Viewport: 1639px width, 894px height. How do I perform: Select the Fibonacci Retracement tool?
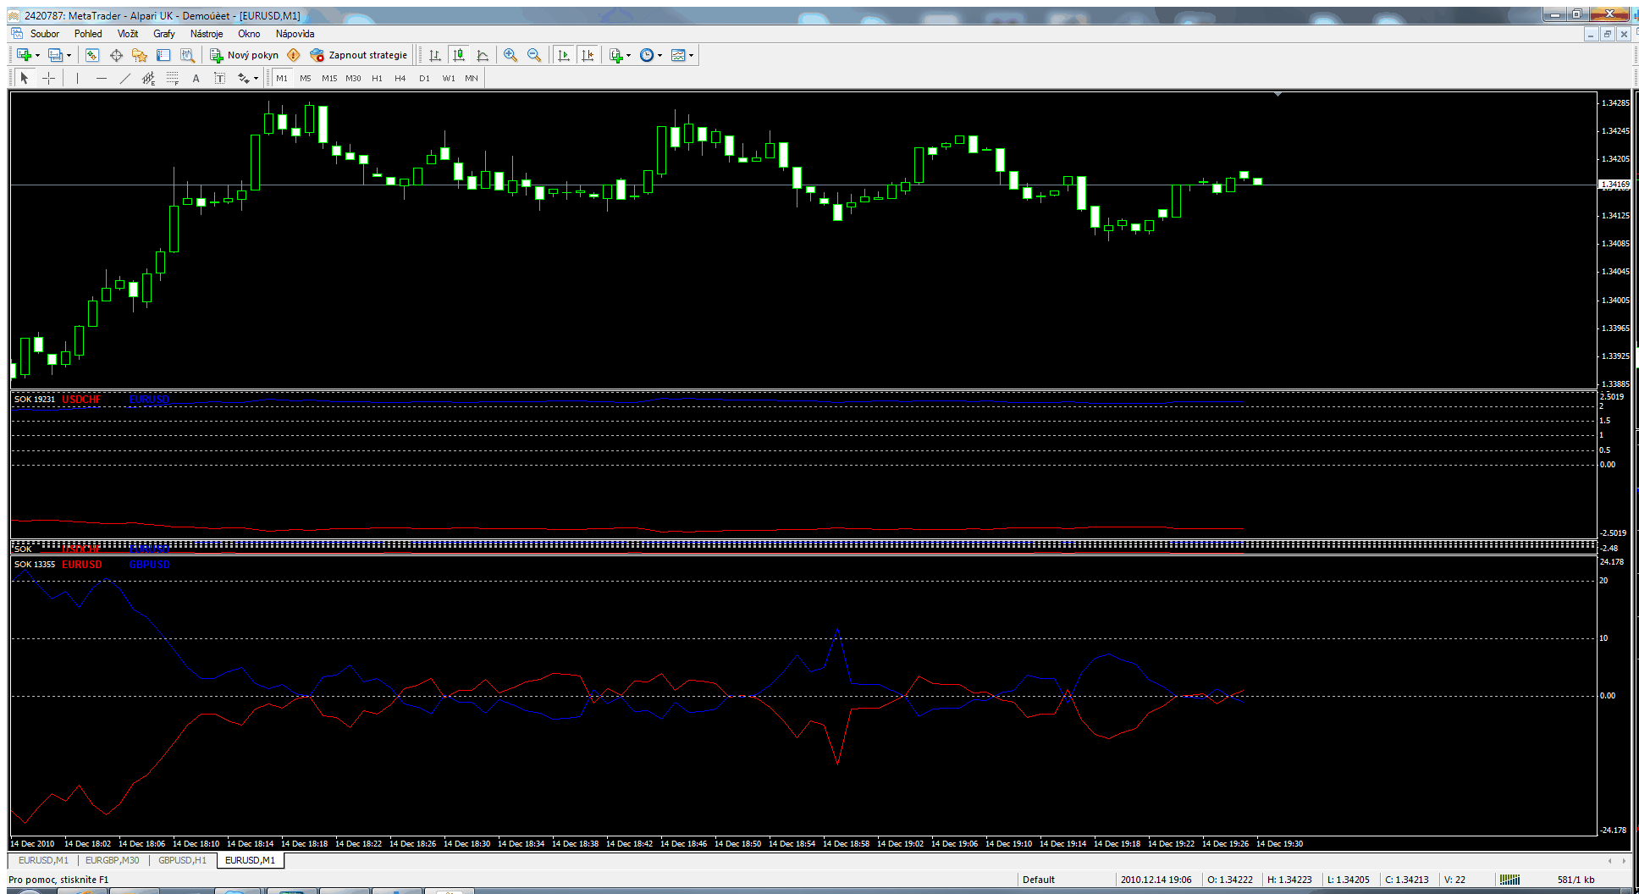tap(173, 78)
